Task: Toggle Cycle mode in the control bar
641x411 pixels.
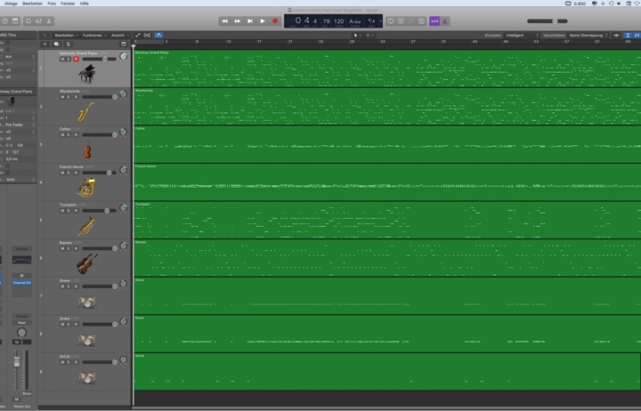Action: click(391, 20)
